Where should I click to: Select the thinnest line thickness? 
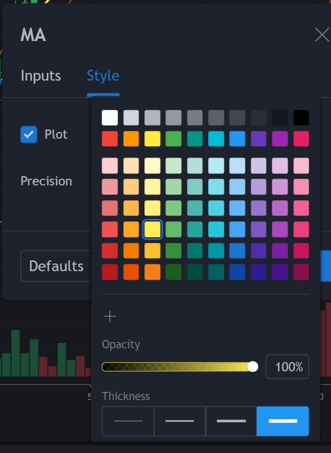point(128,421)
